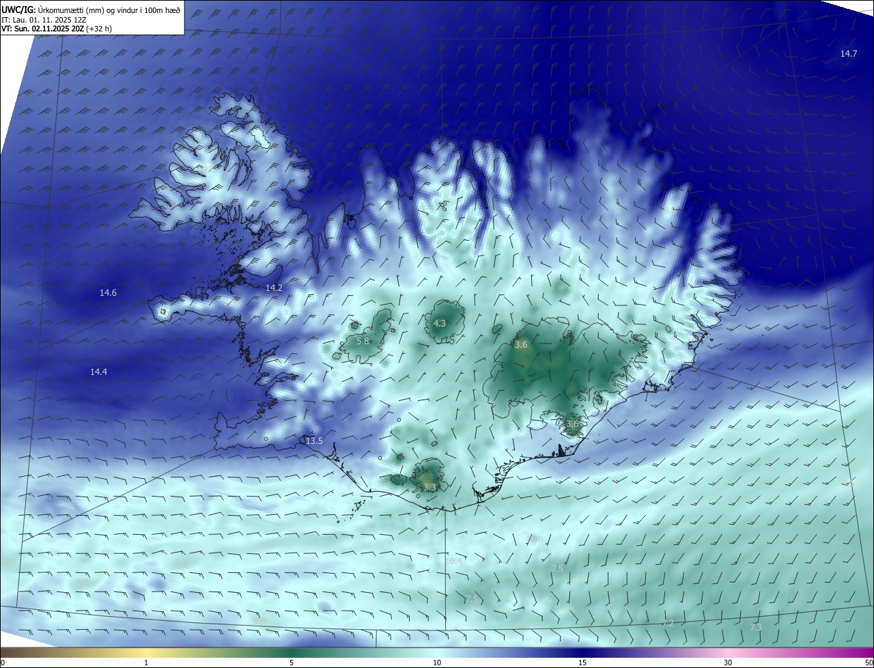Click the 5.8 value on the glacier
Image resolution: width=874 pixels, height=668 pixels.
(363, 341)
